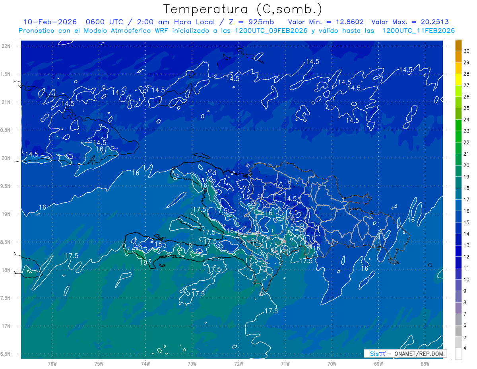Click the '70W' longitude label
The height and width of the screenshot is (369, 477).
pos(332,364)
